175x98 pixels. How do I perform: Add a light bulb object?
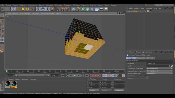[x=106, y=9]
